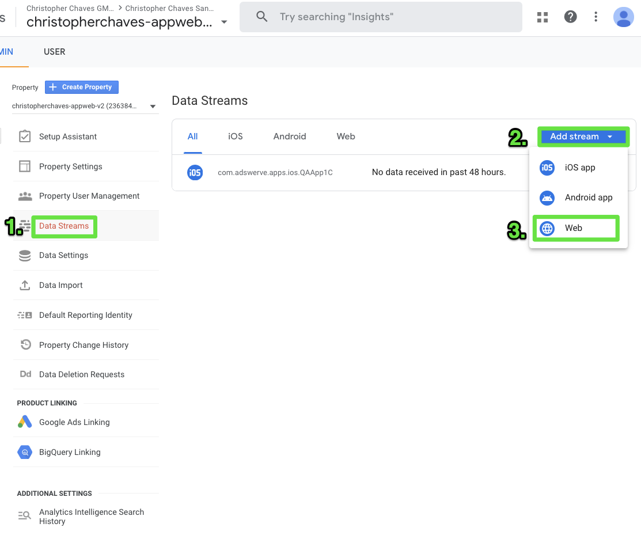Switch to the iOS streams tab
This screenshot has height=535, width=641.
tap(236, 136)
